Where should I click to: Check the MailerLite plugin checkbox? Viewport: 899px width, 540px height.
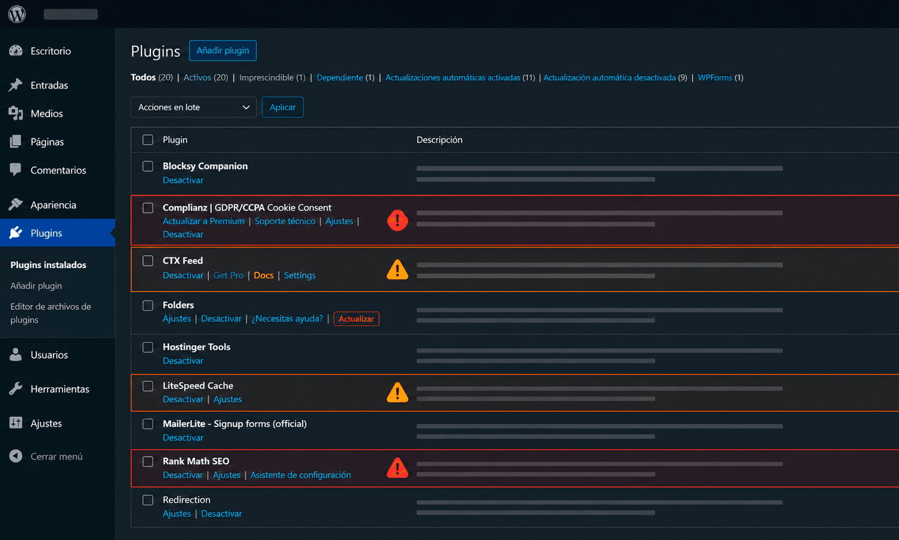tap(148, 424)
